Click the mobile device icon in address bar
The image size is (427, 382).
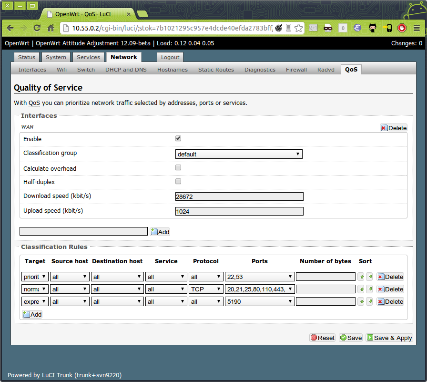coord(289,28)
